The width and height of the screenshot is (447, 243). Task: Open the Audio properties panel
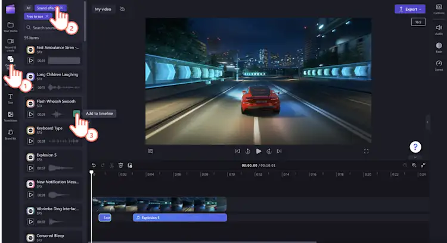click(x=439, y=30)
